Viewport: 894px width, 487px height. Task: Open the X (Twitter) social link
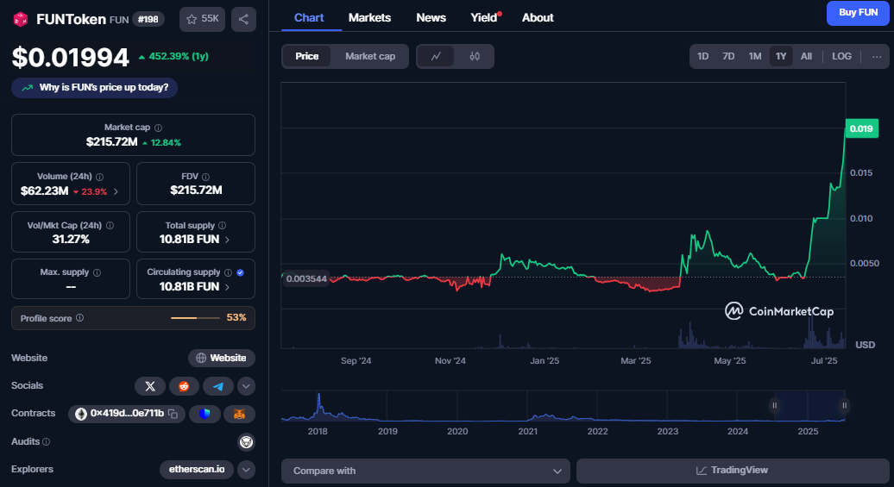tap(150, 386)
